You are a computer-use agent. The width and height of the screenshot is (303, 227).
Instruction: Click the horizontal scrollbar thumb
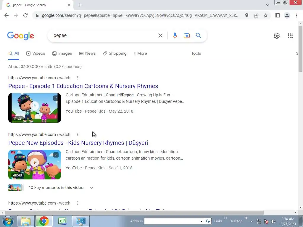(134, 213)
